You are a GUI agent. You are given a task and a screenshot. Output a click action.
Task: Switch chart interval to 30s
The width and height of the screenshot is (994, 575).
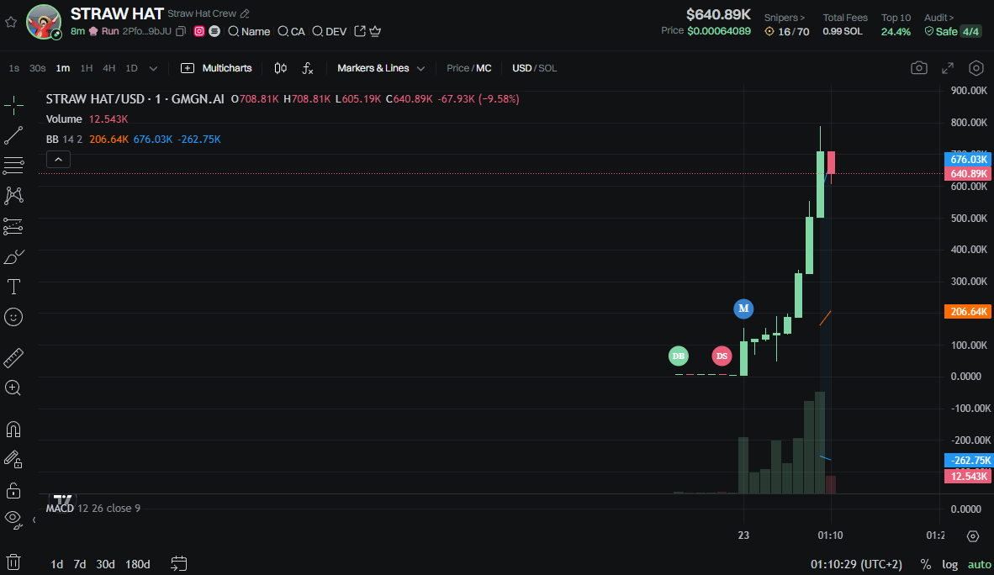coord(37,68)
